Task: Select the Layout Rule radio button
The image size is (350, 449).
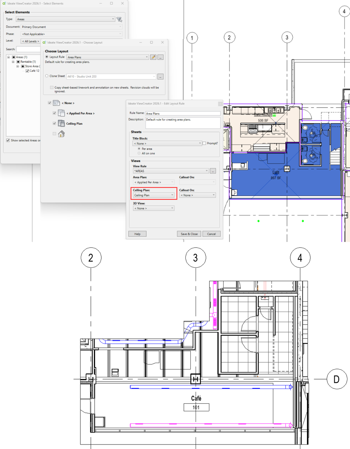Action: coord(47,57)
